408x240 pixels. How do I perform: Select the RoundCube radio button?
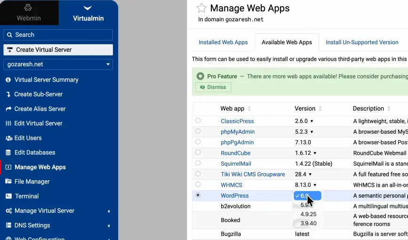(x=198, y=152)
